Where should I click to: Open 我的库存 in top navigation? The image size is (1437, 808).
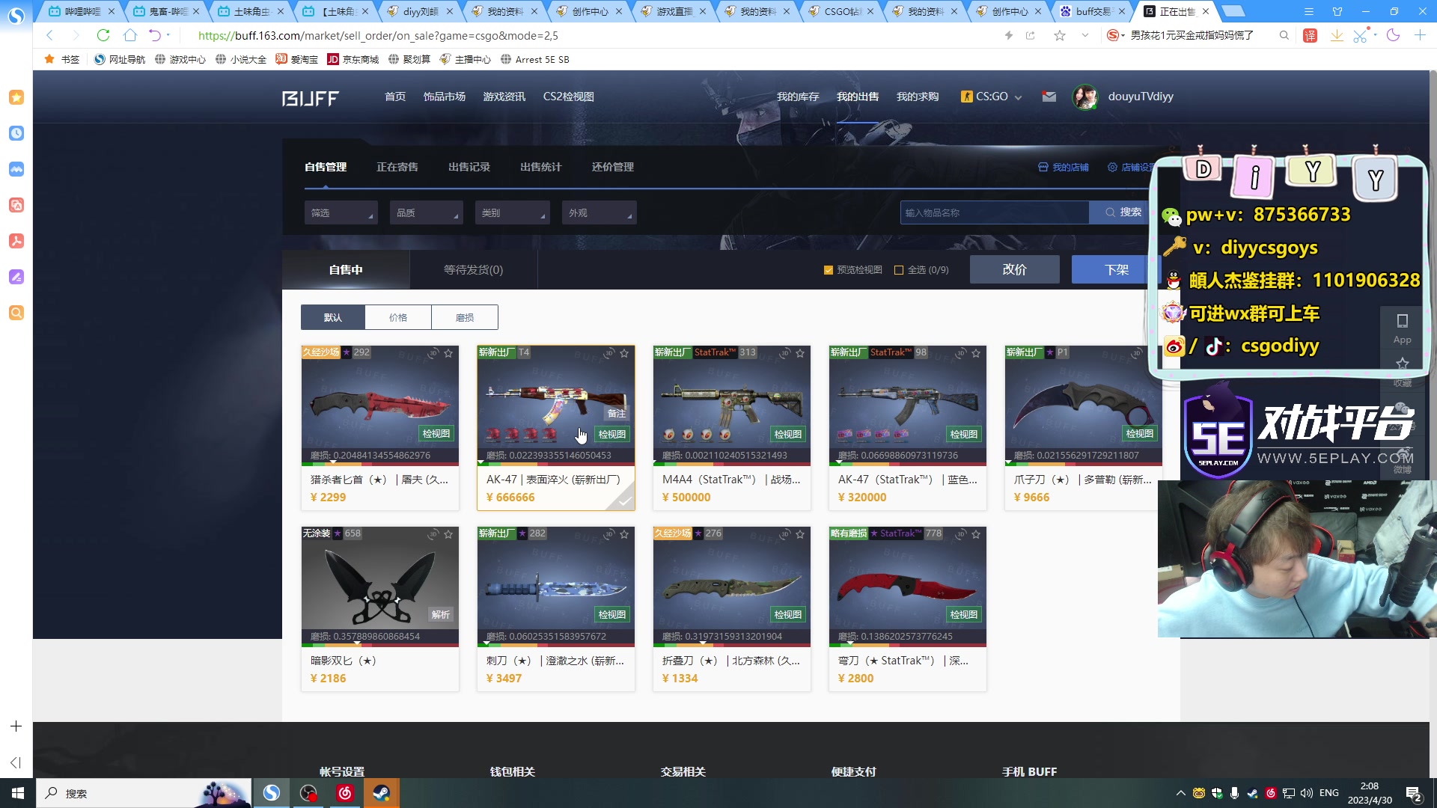point(798,97)
